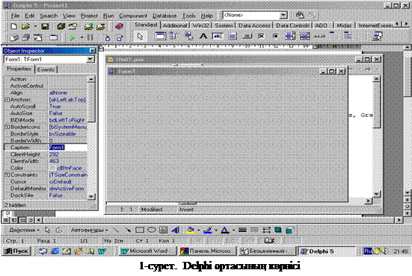412x276 pixels.
Task: Click the Ru language indicator in tray
Action: (368, 251)
